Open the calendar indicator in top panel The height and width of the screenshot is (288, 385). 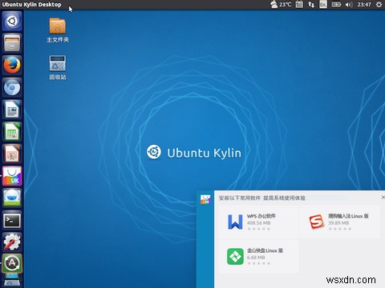tap(299, 5)
